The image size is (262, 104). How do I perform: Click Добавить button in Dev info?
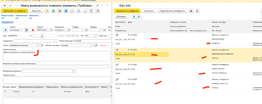[121, 16]
